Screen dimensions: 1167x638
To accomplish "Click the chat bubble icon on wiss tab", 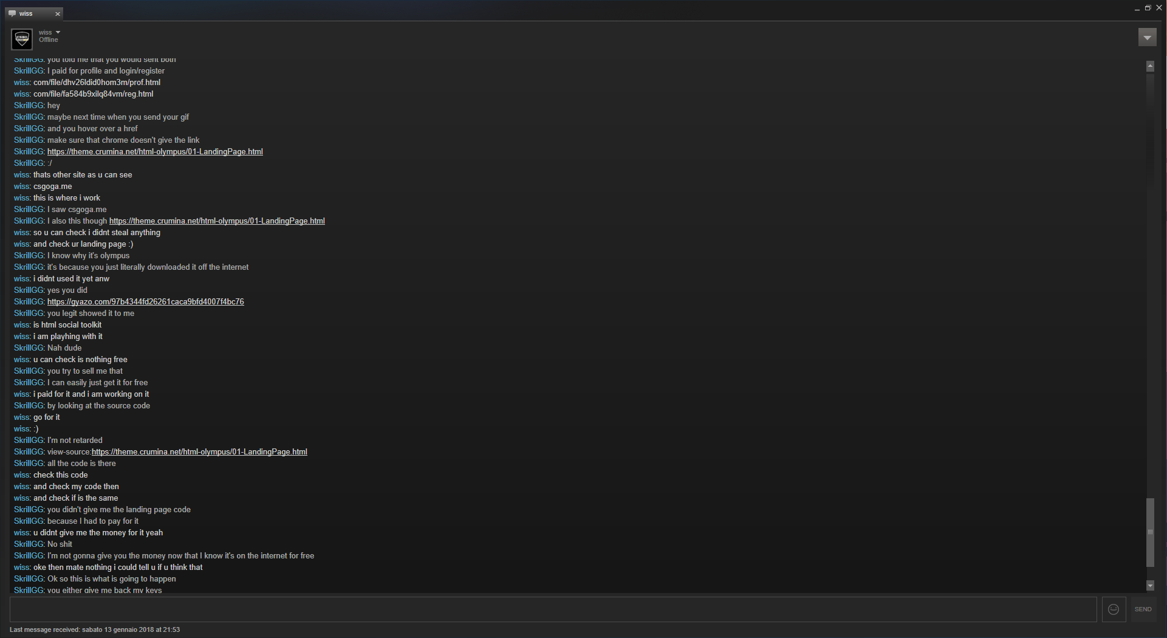I will pyautogui.click(x=12, y=13).
